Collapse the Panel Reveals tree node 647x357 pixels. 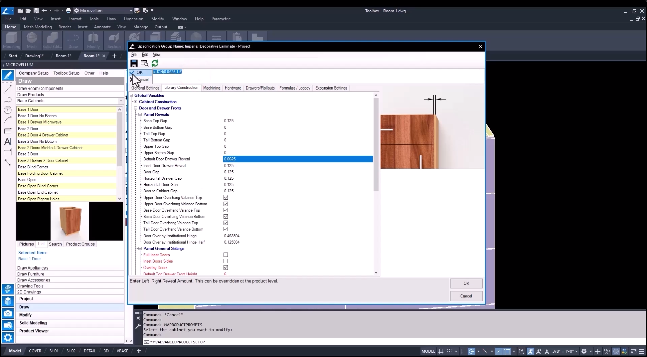click(x=140, y=114)
